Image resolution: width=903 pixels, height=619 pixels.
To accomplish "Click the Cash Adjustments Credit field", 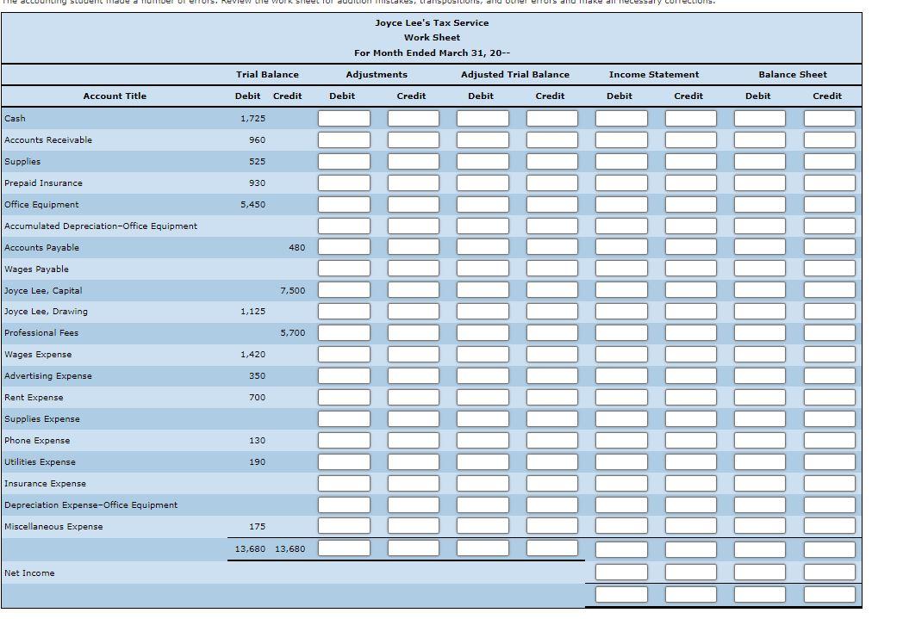I will (412, 118).
